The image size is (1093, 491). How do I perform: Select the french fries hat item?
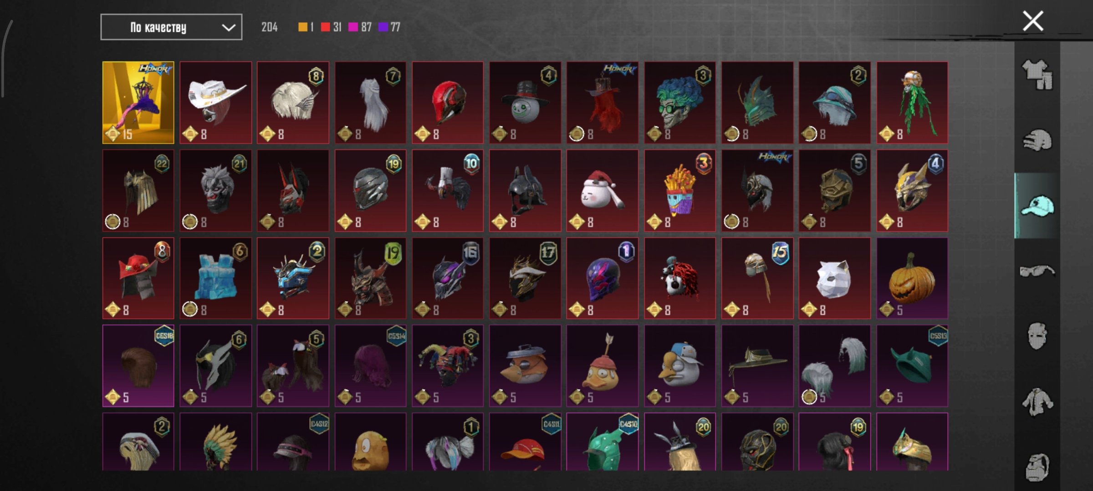(x=680, y=190)
